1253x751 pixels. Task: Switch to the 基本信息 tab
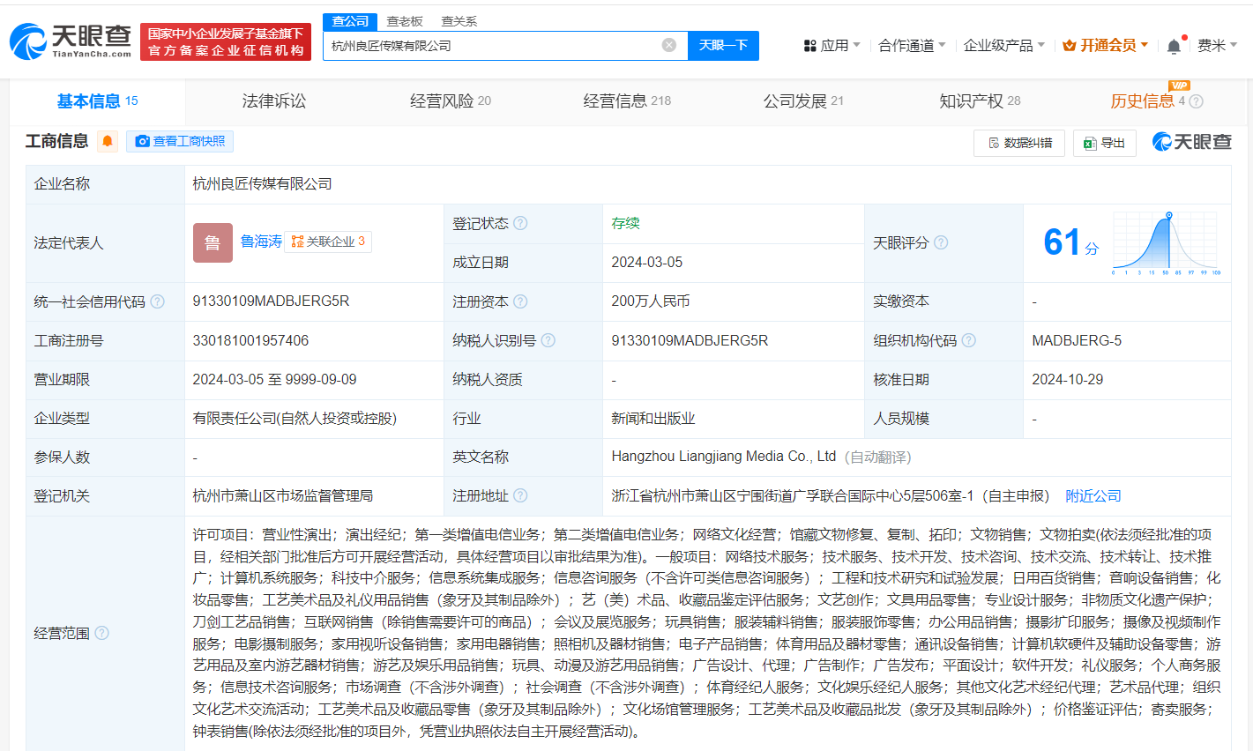click(x=97, y=101)
